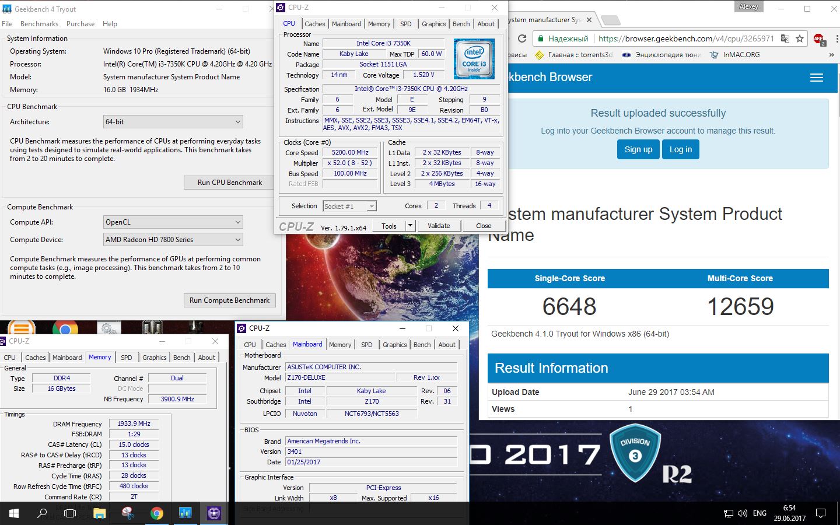
Task: Click the CPU-Z Validate button
Action: click(439, 226)
